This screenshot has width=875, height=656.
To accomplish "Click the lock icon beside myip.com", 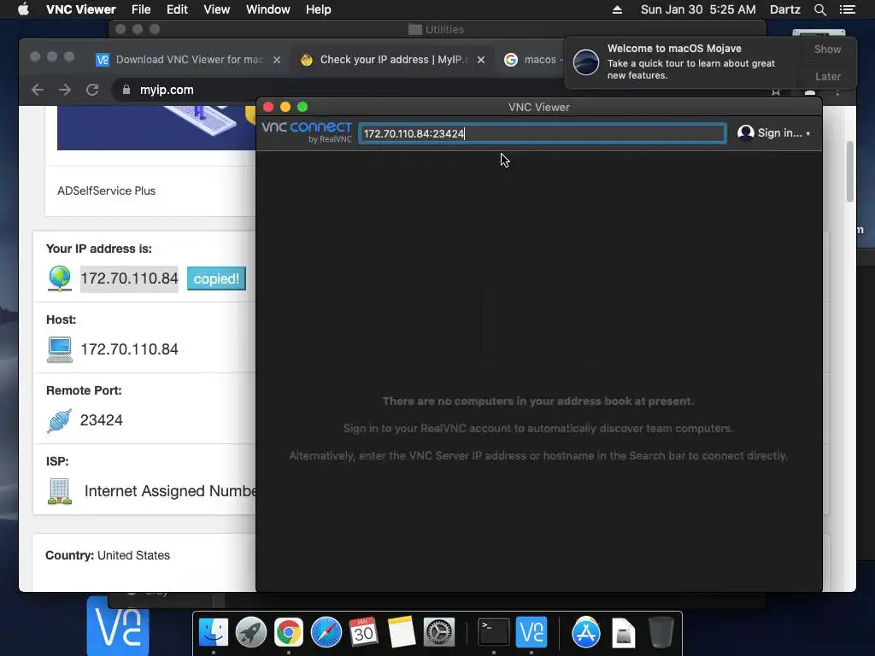I will point(126,90).
